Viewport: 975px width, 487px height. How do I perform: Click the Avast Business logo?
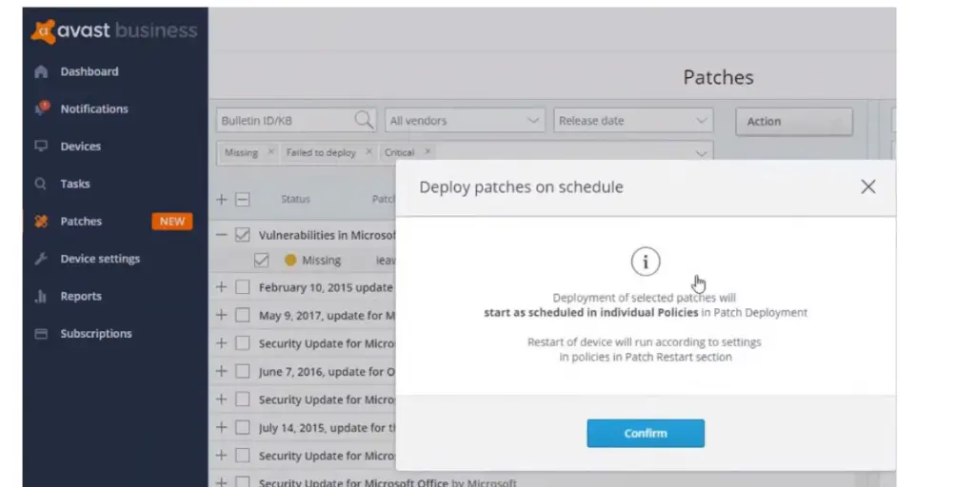[x=114, y=31]
